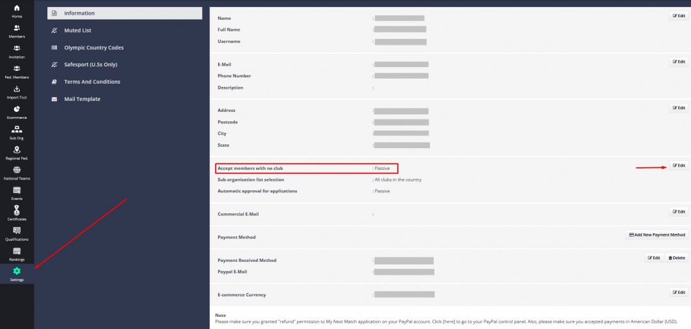Open Fed. Members in the sidebar
This screenshot has width=691, height=329.
click(x=17, y=72)
